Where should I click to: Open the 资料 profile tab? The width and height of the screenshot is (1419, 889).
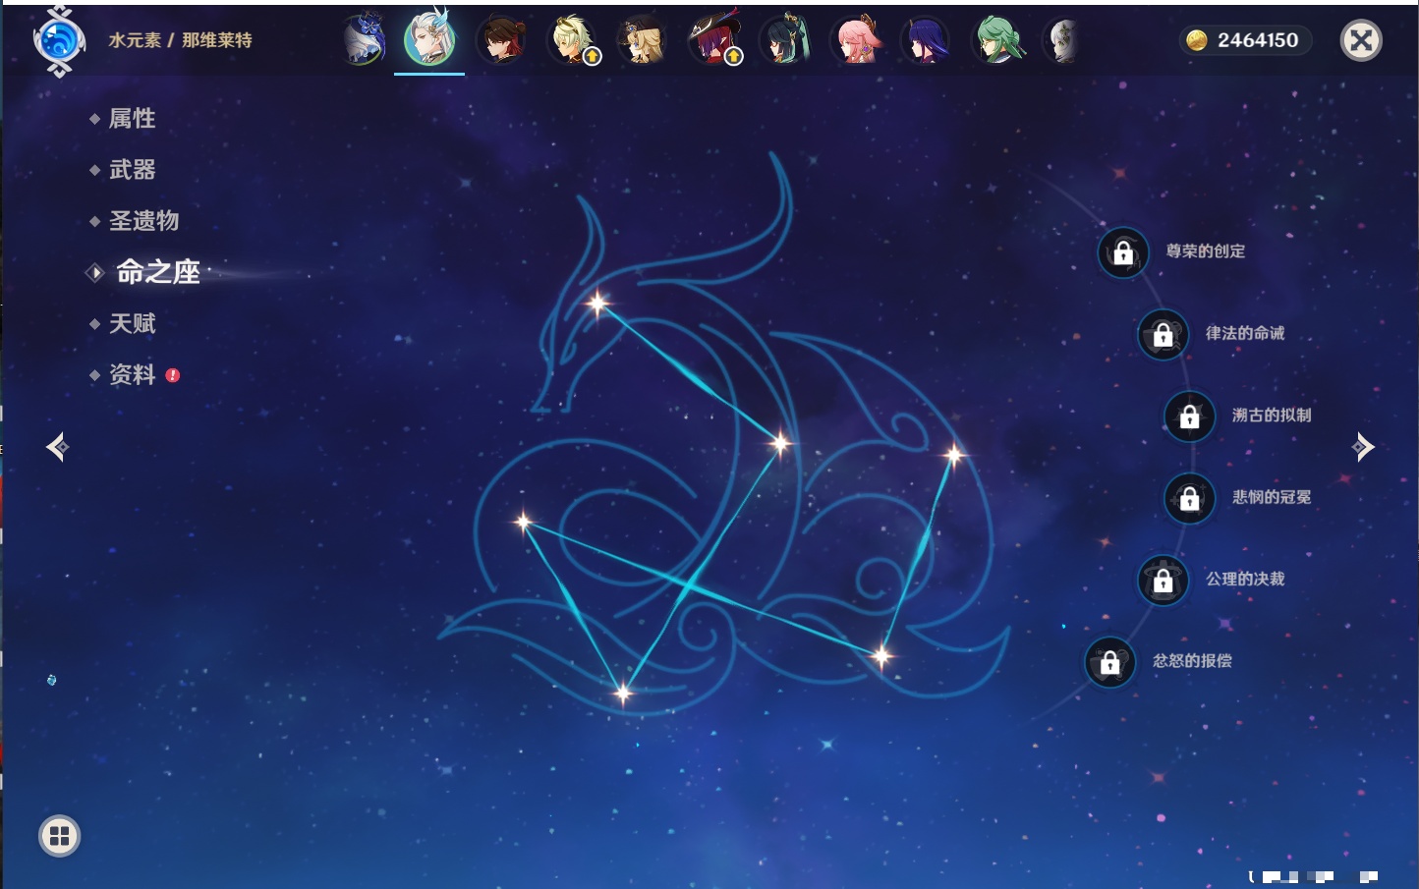(x=132, y=374)
